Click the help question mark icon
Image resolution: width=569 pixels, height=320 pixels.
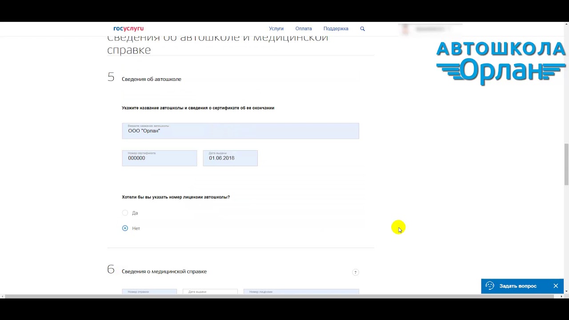coord(355,272)
